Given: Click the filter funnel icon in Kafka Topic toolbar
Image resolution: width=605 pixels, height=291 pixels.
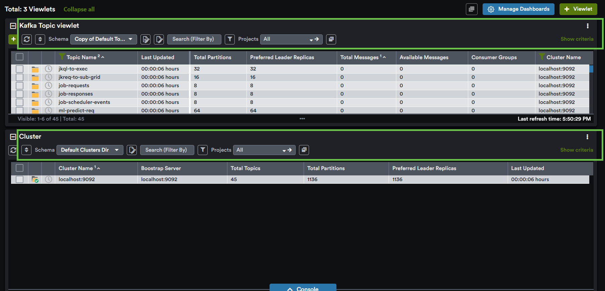Looking at the screenshot, I should click(x=230, y=39).
